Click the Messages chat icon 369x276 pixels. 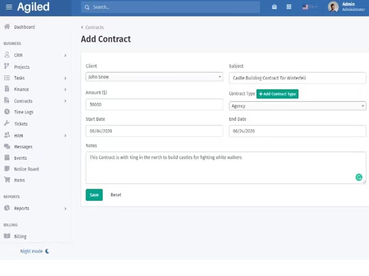7,146
